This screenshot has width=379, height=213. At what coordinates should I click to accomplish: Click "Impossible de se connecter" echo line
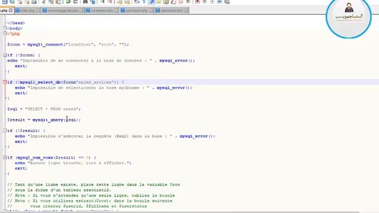click(101, 60)
